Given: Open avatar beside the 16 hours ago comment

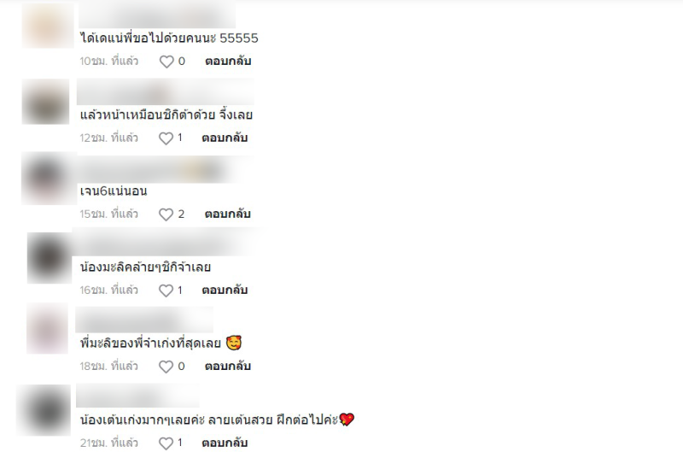Looking at the screenshot, I should 50,258.
